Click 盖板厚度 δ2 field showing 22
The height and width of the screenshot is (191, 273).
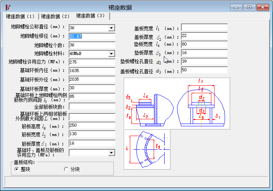(x=204, y=36)
